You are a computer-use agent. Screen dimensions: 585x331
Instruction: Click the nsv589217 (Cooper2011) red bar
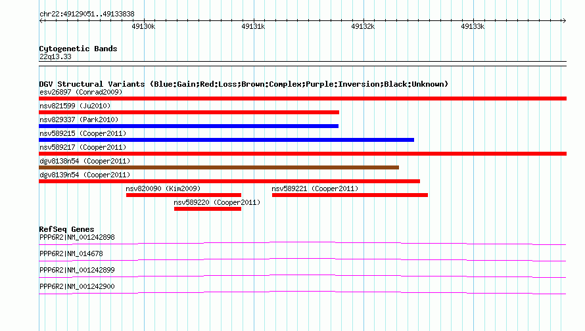(x=302, y=154)
